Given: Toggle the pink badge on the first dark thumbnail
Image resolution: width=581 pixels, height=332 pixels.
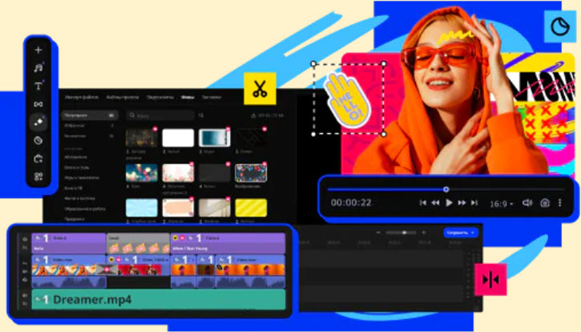Looking at the screenshot, I should (155, 129).
